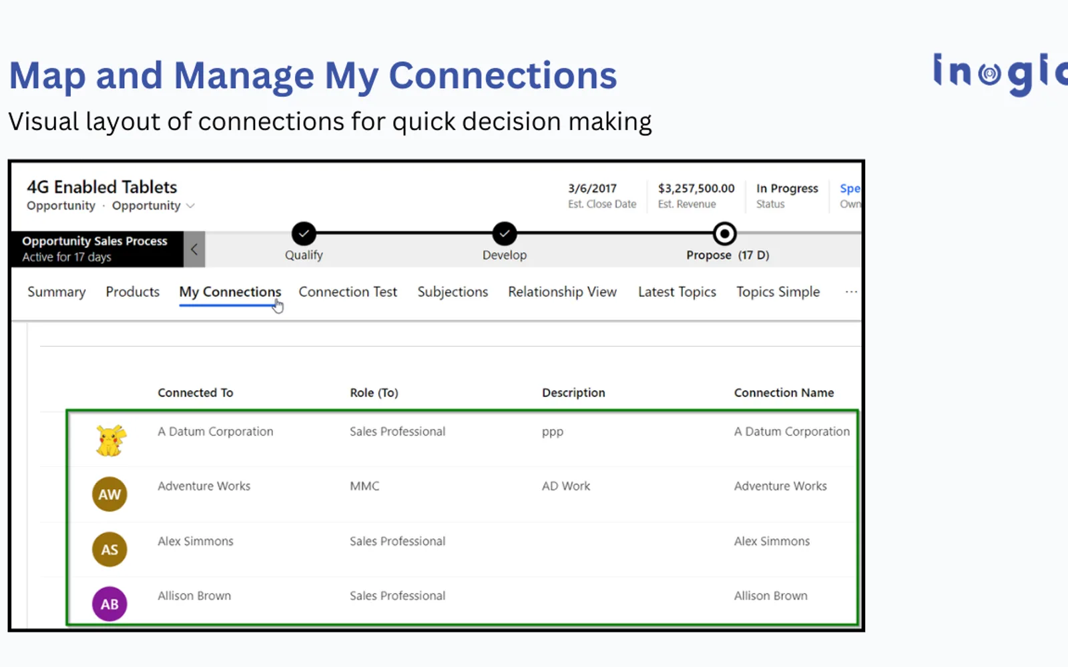This screenshot has width=1068, height=667.
Task: Collapse the Opportunity Sales Process panel arrow
Action: (194, 249)
